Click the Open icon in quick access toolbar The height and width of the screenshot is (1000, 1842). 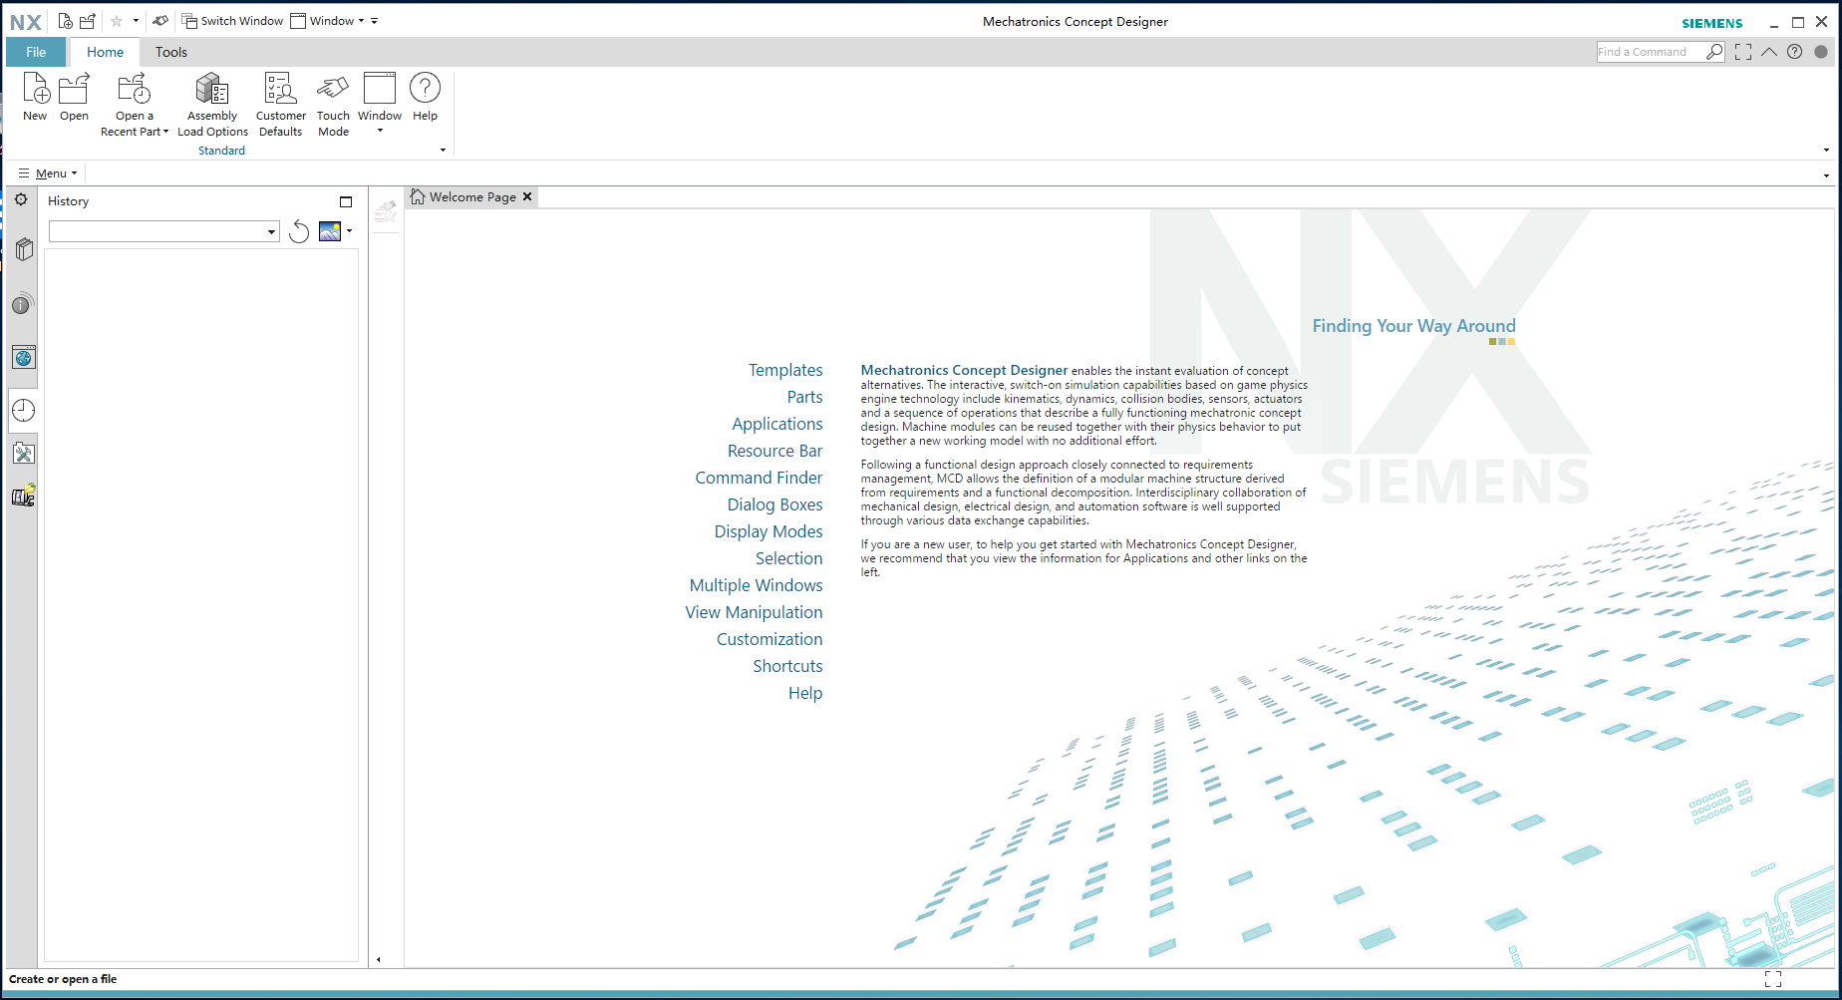[88, 21]
